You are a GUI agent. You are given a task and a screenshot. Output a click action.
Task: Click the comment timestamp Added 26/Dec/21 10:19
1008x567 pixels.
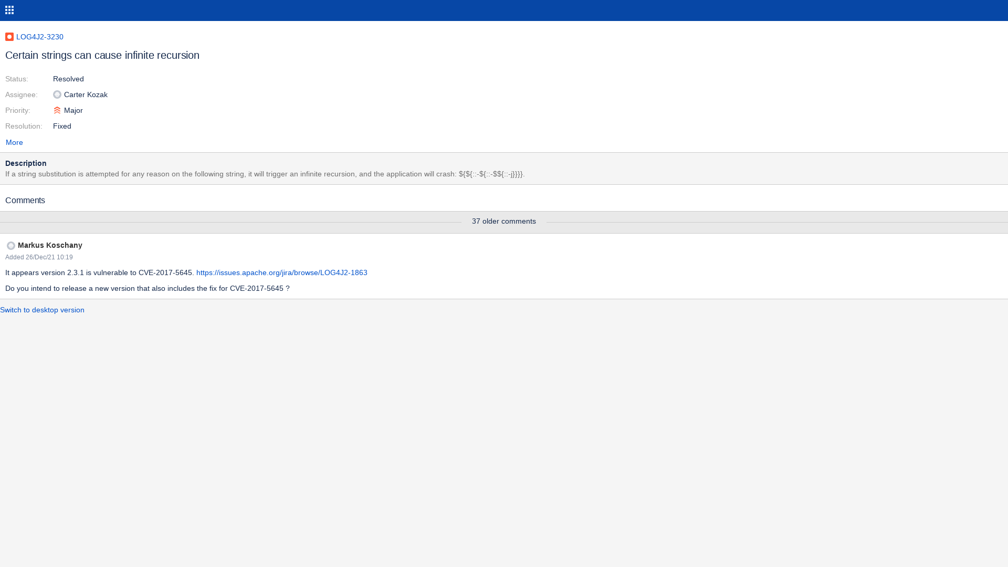[x=39, y=257]
